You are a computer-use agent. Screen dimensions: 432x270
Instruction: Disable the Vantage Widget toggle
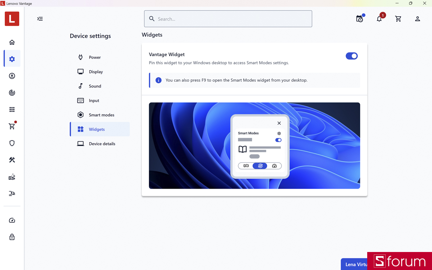(352, 56)
